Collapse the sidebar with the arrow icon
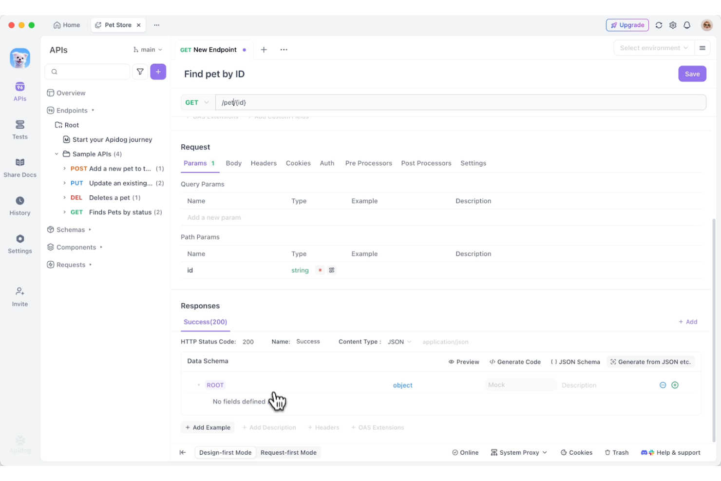This screenshot has width=721, height=481. point(183,453)
